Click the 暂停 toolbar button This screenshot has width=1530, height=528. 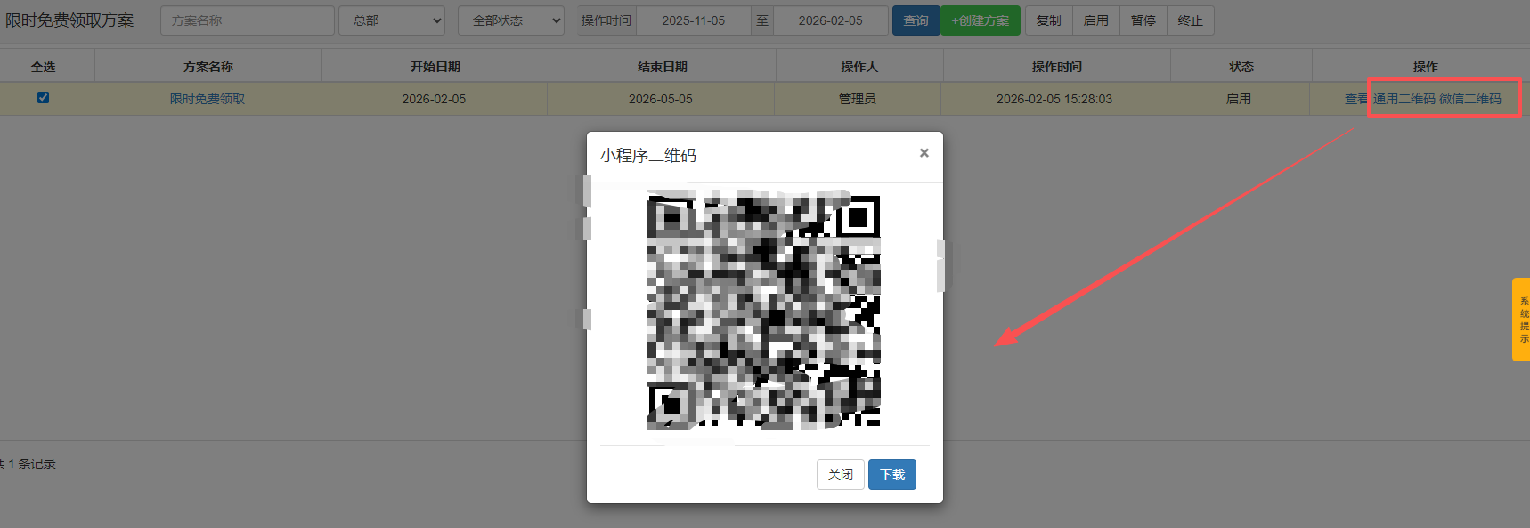tap(1143, 20)
